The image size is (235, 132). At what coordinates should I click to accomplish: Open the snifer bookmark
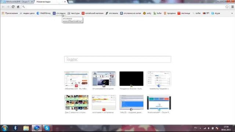[x=196, y=13]
